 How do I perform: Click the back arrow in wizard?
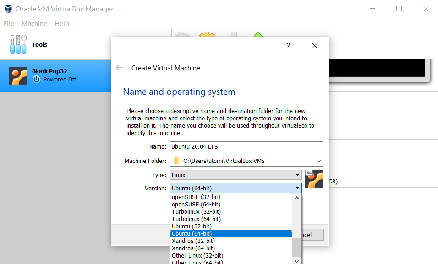click(120, 68)
